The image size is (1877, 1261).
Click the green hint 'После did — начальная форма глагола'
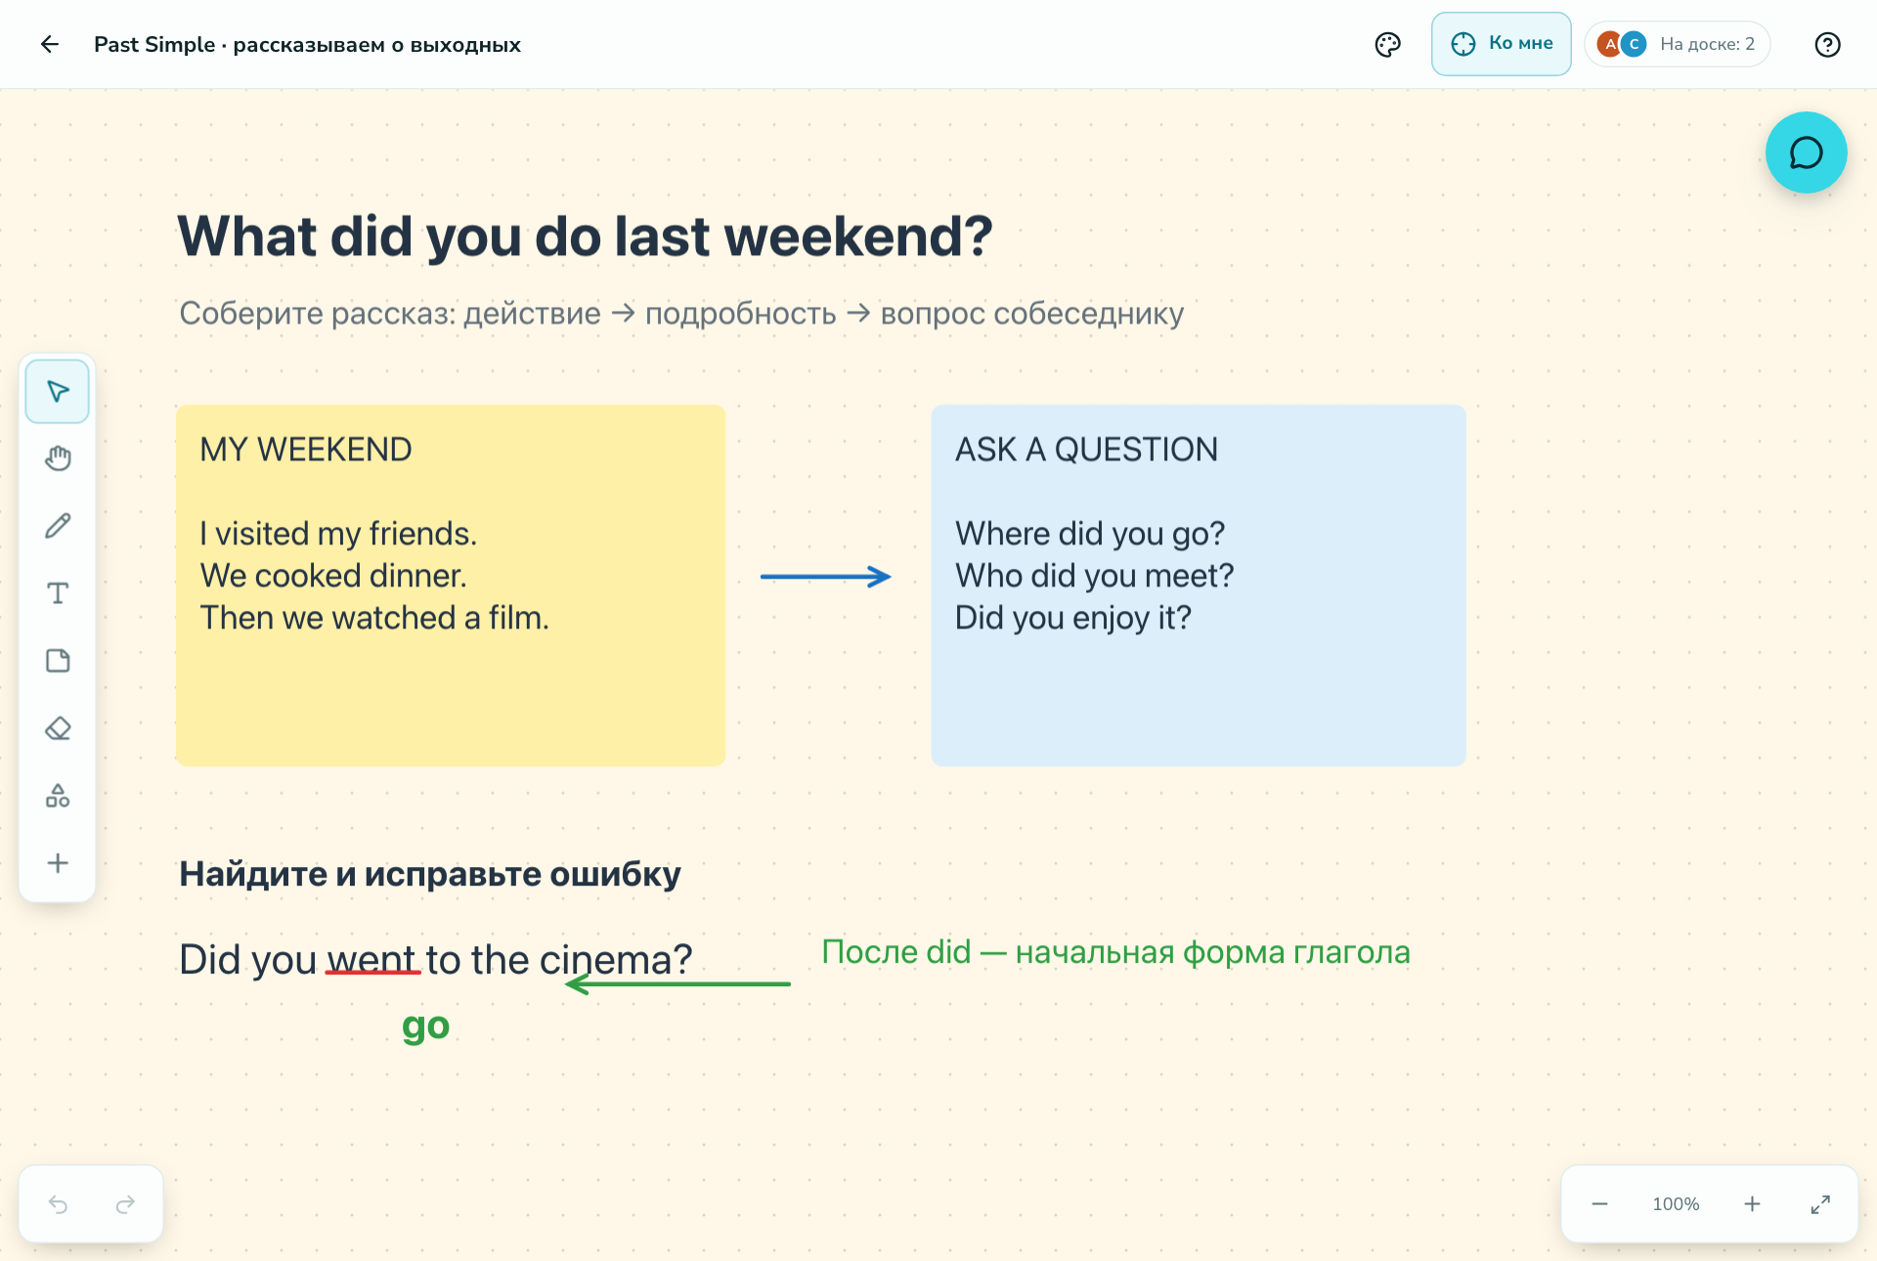pyautogui.click(x=1115, y=952)
